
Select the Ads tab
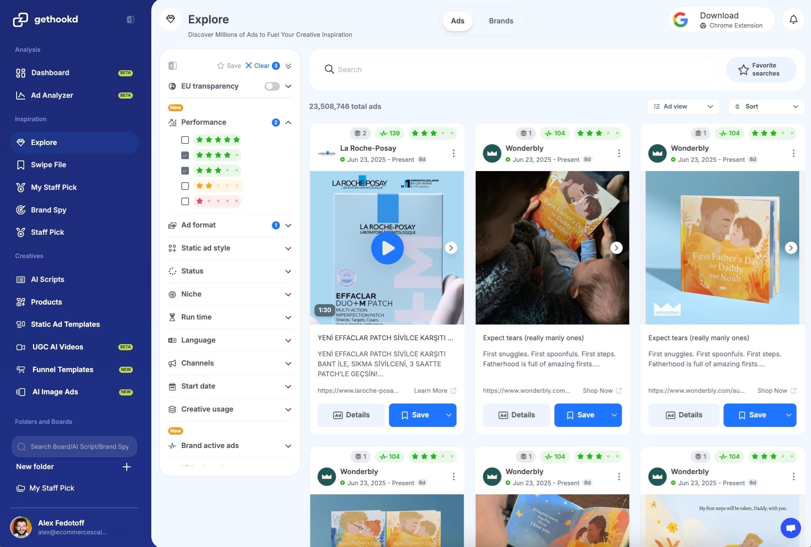[457, 21]
